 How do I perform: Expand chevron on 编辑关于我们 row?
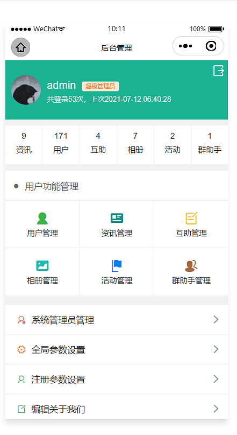click(x=216, y=409)
